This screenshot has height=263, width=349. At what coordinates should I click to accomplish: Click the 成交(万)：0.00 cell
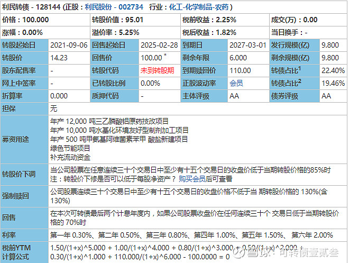tap(308, 20)
